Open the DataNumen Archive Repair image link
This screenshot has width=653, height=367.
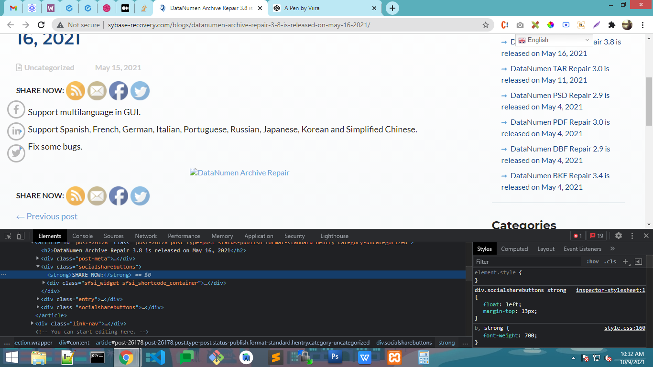(x=239, y=173)
